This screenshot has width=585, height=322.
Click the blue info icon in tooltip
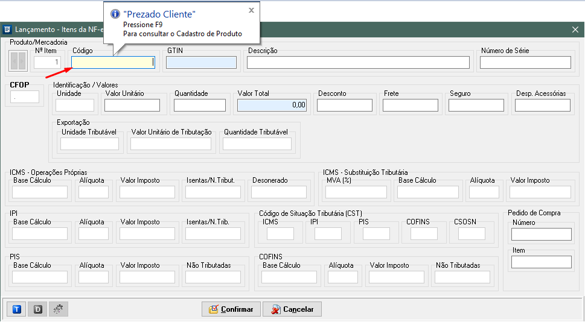(x=115, y=14)
